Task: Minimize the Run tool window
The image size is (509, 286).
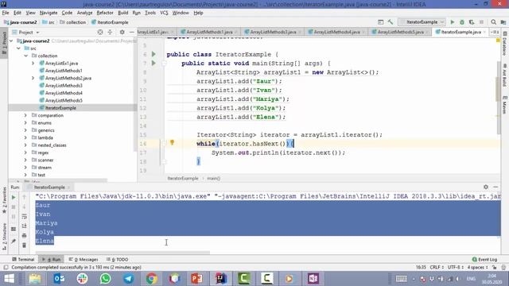Action: (x=495, y=187)
